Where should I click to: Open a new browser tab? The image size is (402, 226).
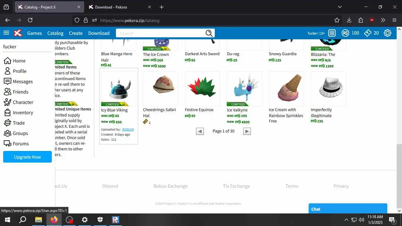[161, 7]
